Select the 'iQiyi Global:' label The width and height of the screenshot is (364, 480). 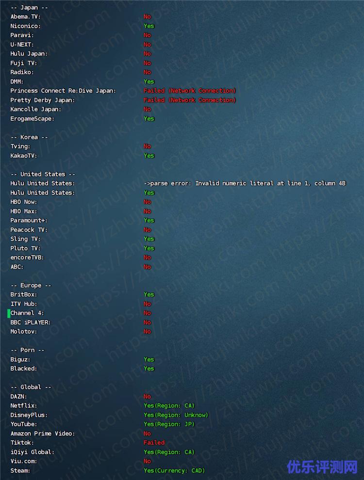(x=32, y=452)
